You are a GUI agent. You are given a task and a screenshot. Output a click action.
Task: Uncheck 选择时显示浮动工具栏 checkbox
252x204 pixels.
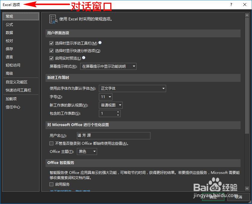(52, 43)
